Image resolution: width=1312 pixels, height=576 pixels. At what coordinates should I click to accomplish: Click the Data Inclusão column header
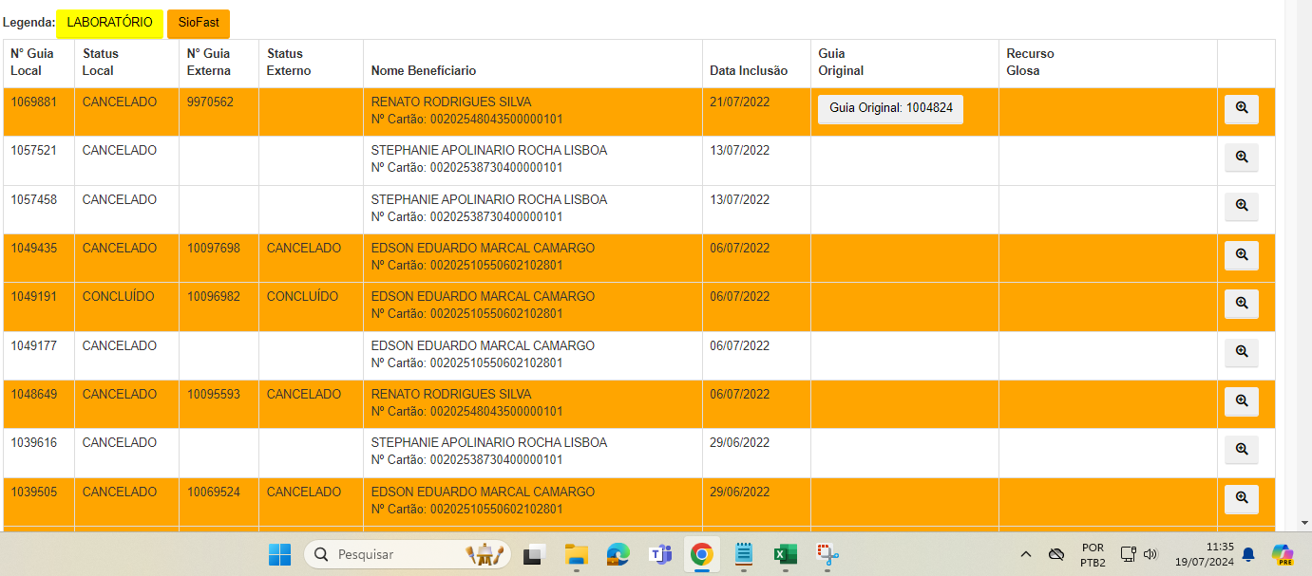point(749,71)
